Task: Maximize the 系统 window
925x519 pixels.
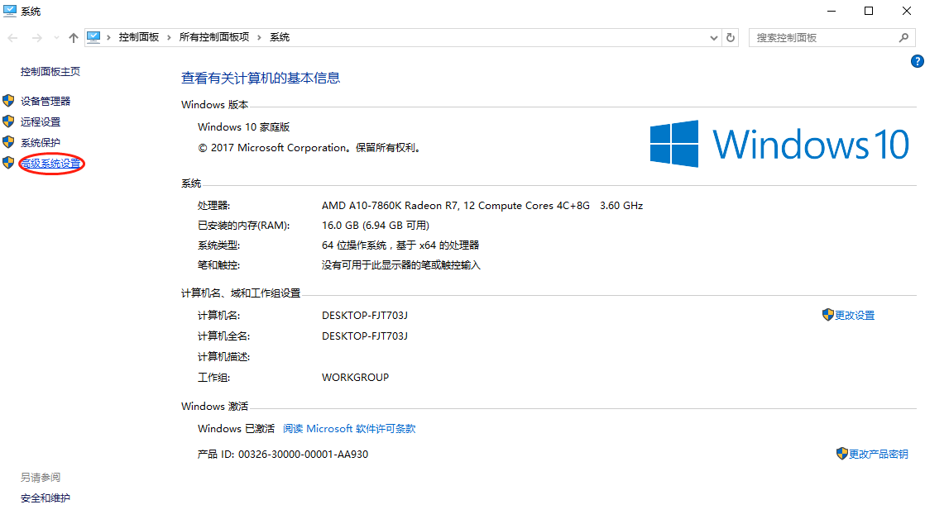Action: point(869,11)
